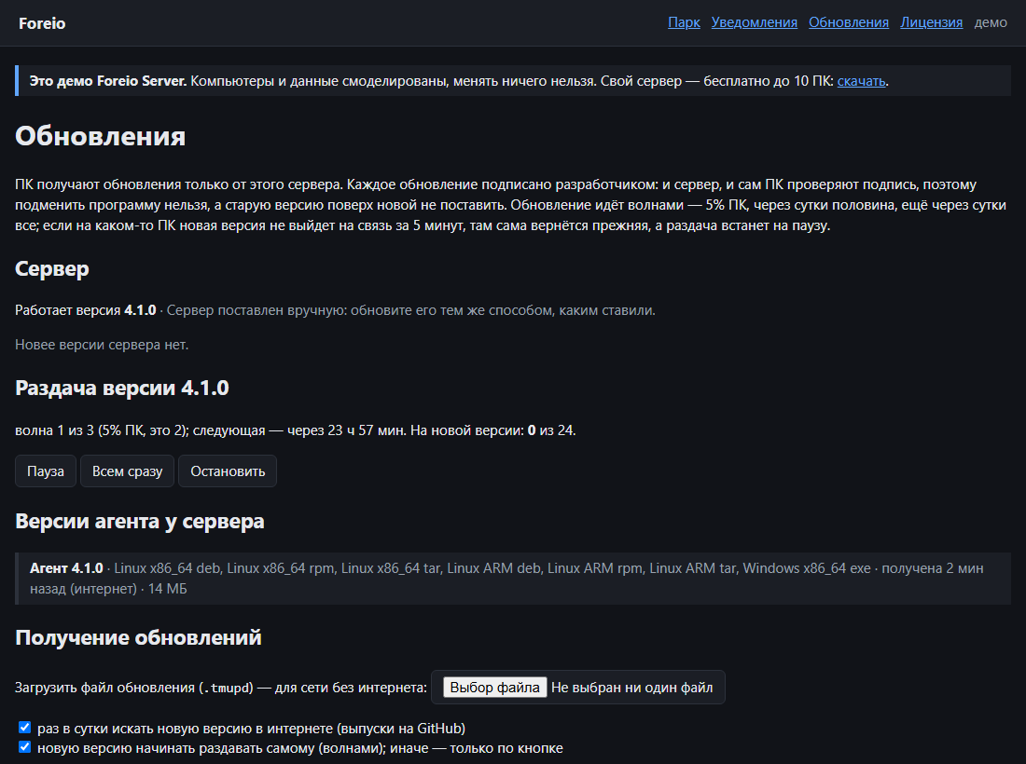Click the Версии агента у сервера heading
This screenshot has height=764, width=1026.
[139, 522]
